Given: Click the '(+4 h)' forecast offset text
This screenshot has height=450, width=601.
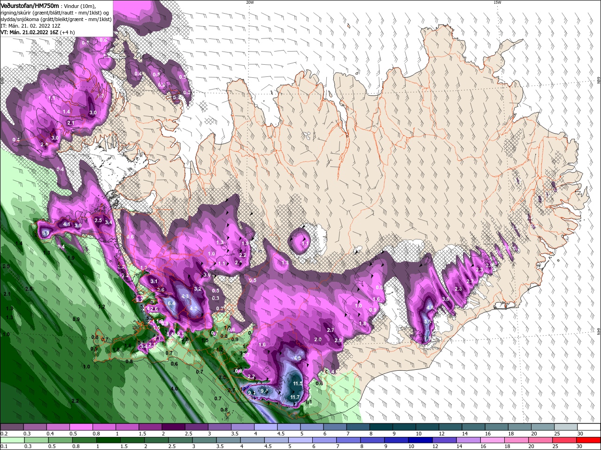Looking at the screenshot, I should (67, 32).
